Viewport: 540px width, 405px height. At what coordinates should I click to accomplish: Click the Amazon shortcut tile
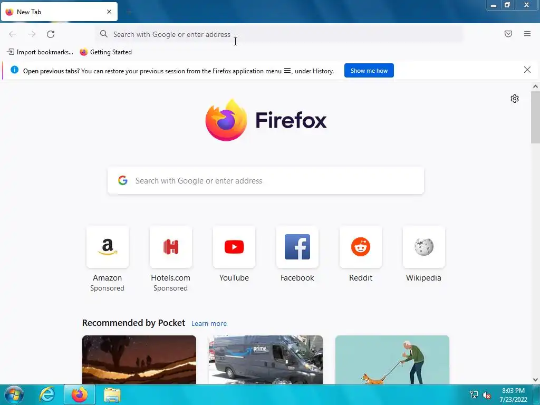click(x=108, y=247)
